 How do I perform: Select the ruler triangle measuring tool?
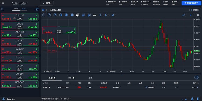(x=113, y=15)
